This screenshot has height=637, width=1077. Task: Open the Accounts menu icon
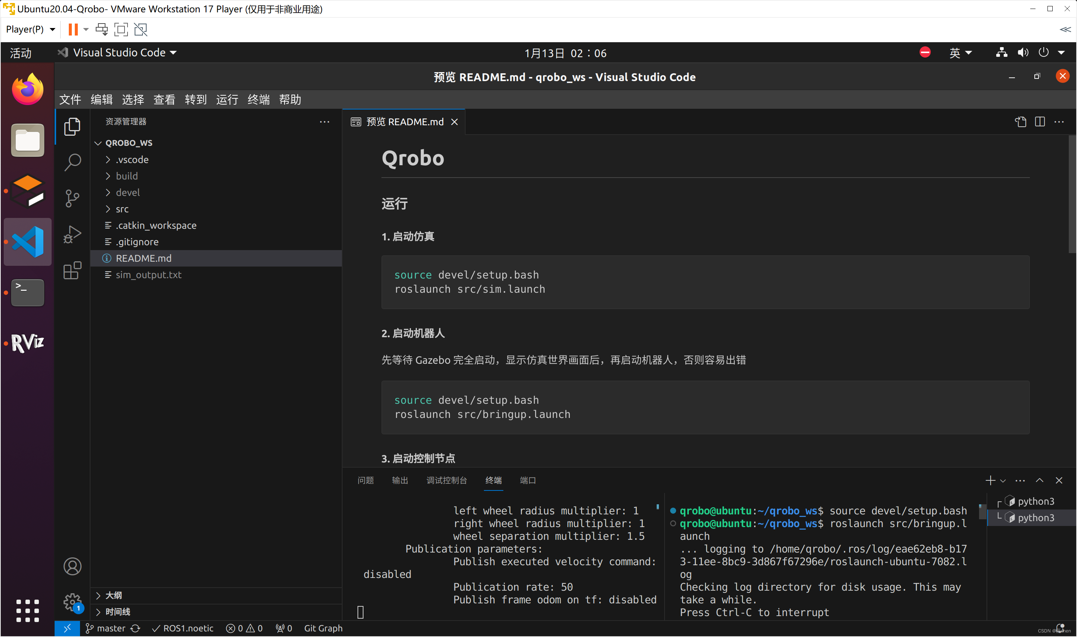tap(72, 566)
